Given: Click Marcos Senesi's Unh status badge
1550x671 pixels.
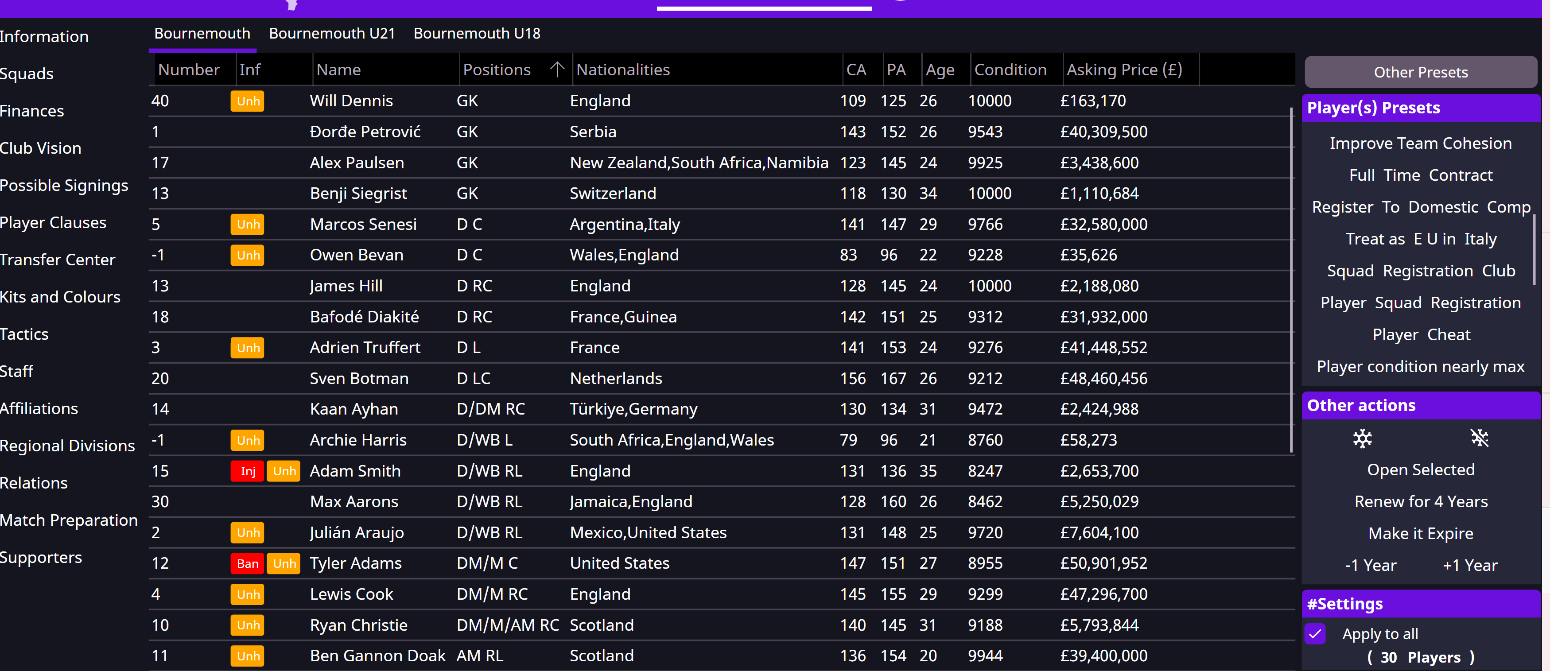Looking at the screenshot, I should click(247, 225).
